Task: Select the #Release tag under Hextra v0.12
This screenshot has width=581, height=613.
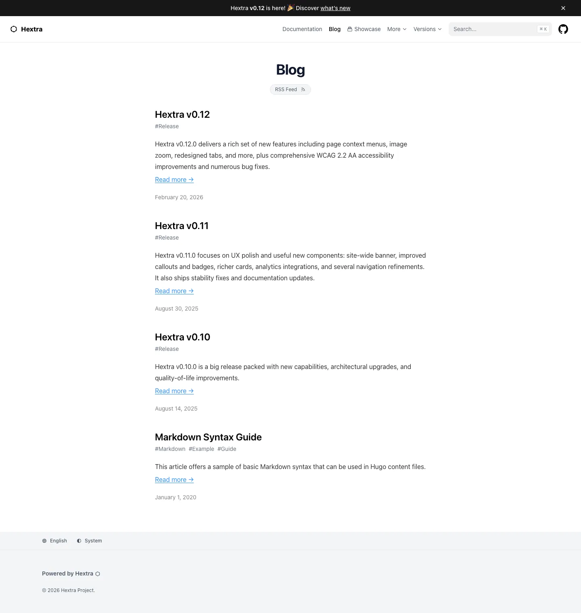Action: point(167,126)
